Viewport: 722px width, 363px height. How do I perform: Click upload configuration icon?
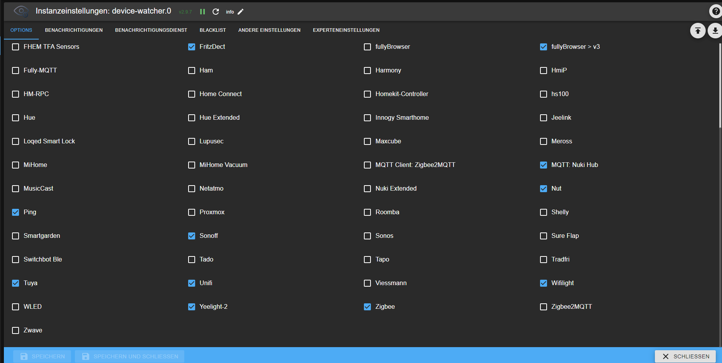tap(698, 31)
